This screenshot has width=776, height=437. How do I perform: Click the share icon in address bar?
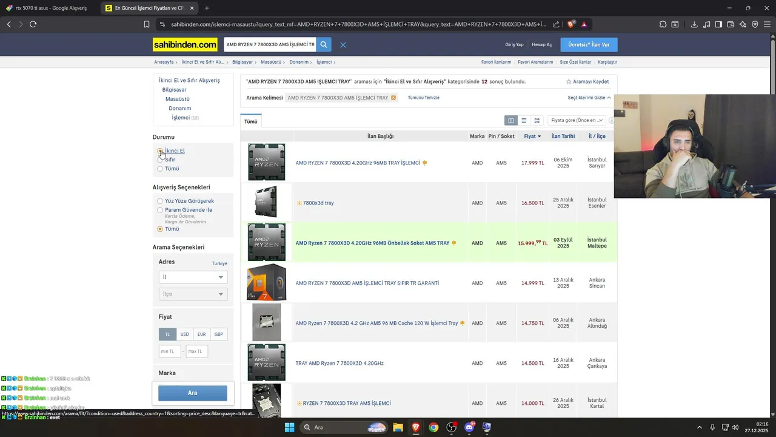556,24
